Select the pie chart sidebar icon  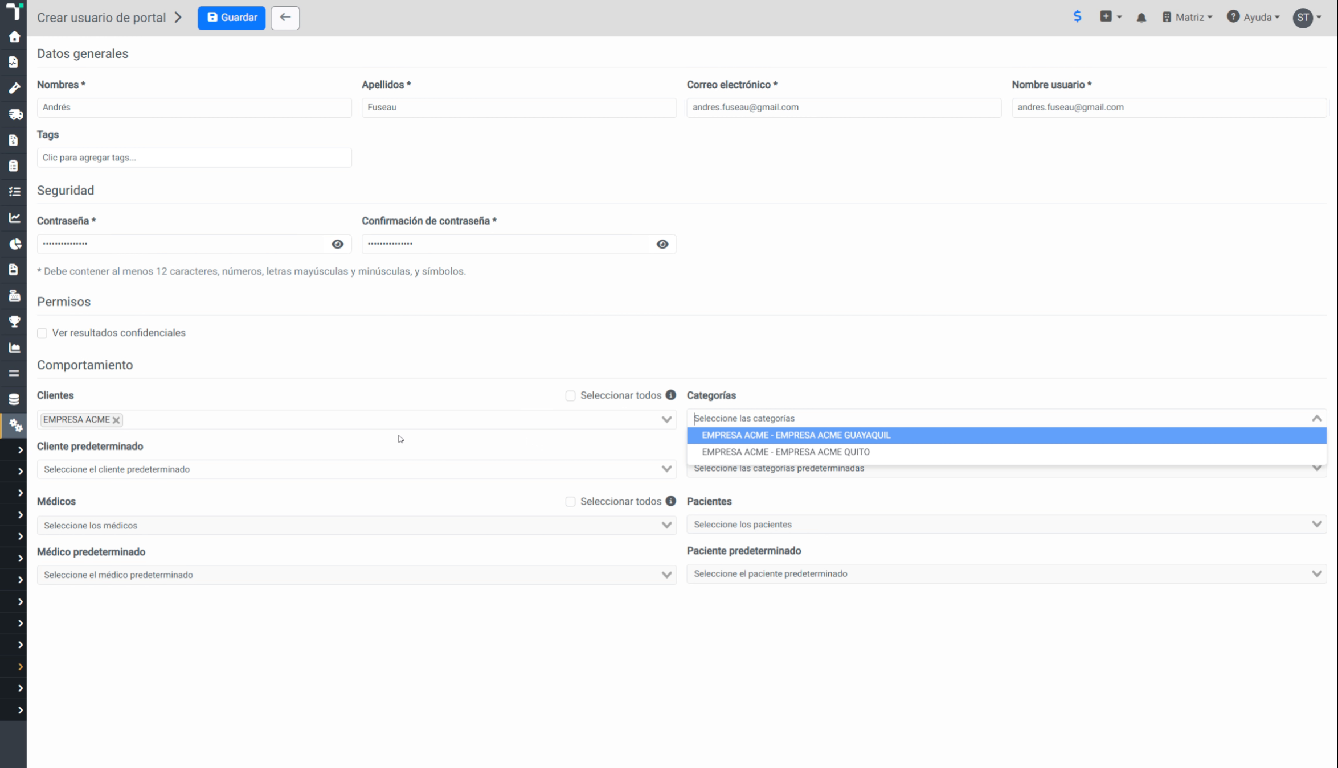15,244
